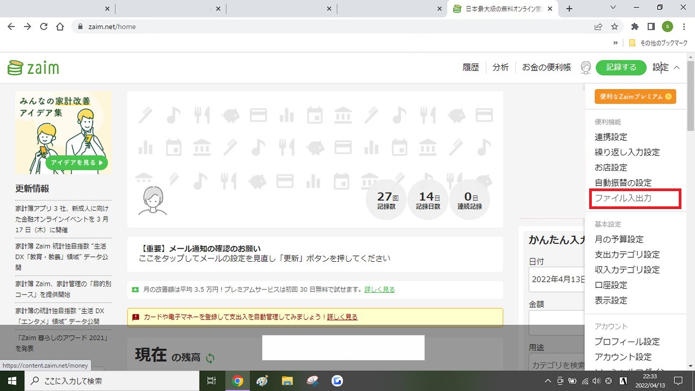The width and height of the screenshot is (695, 391).
Task: Switch to Chrome in taskbar
Action: click(x=237, y=381)
